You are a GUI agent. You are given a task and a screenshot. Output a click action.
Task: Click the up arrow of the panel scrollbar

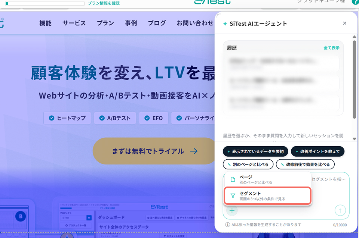coord(355,37)
